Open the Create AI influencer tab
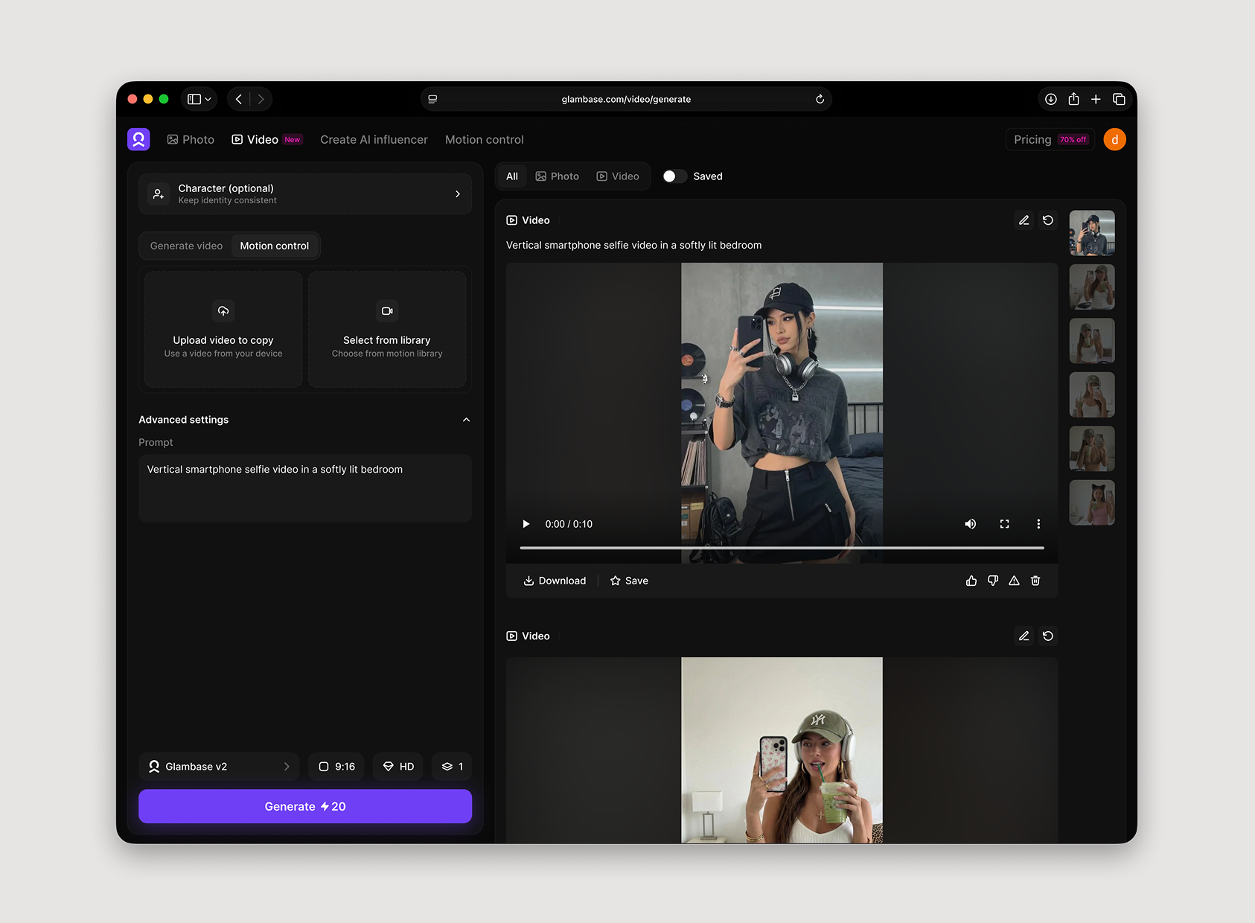Viewport: 1255px width, 923px height. 374,140
